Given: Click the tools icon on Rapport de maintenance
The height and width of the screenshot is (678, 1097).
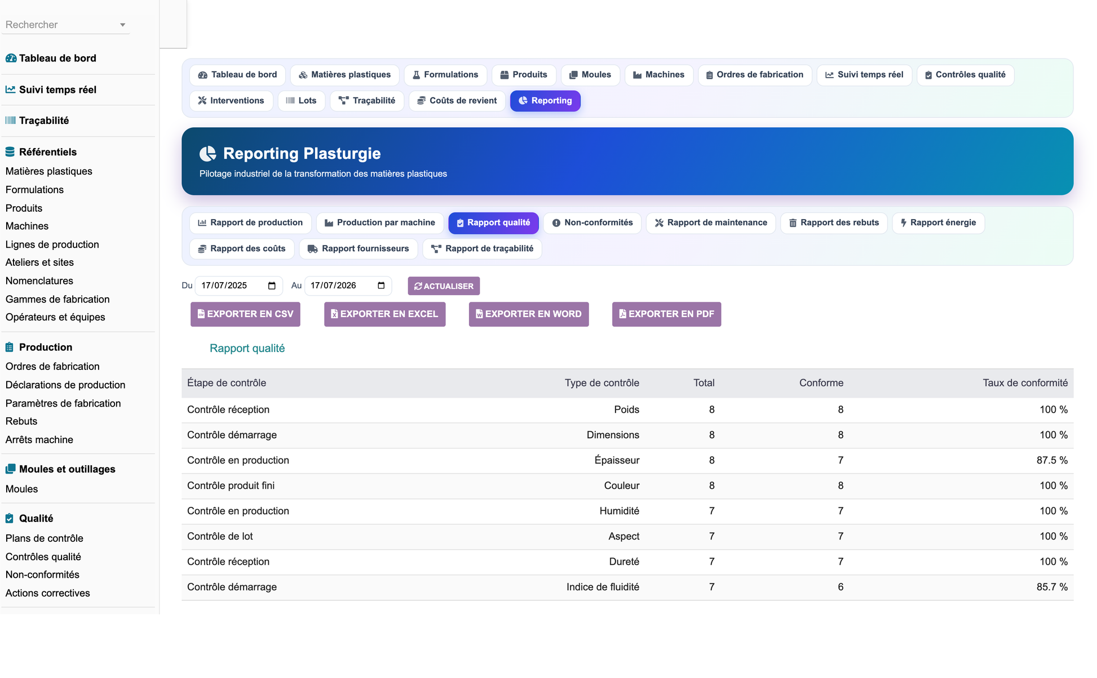Looking at the screenshot, I should 659,223.
